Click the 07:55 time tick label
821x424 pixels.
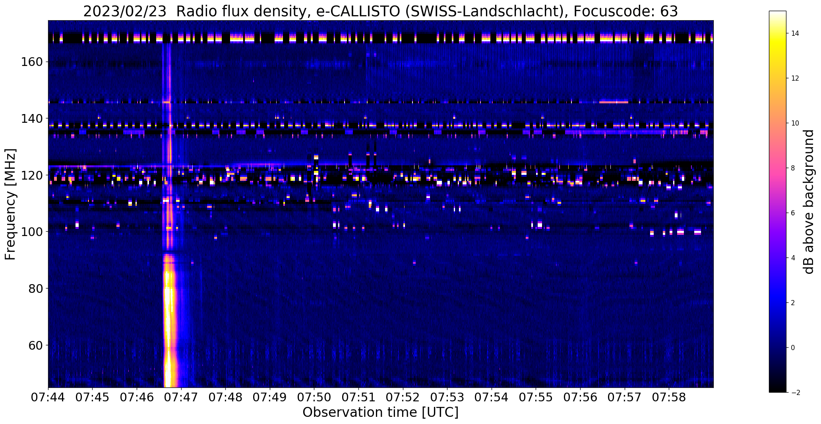point(536,397)
